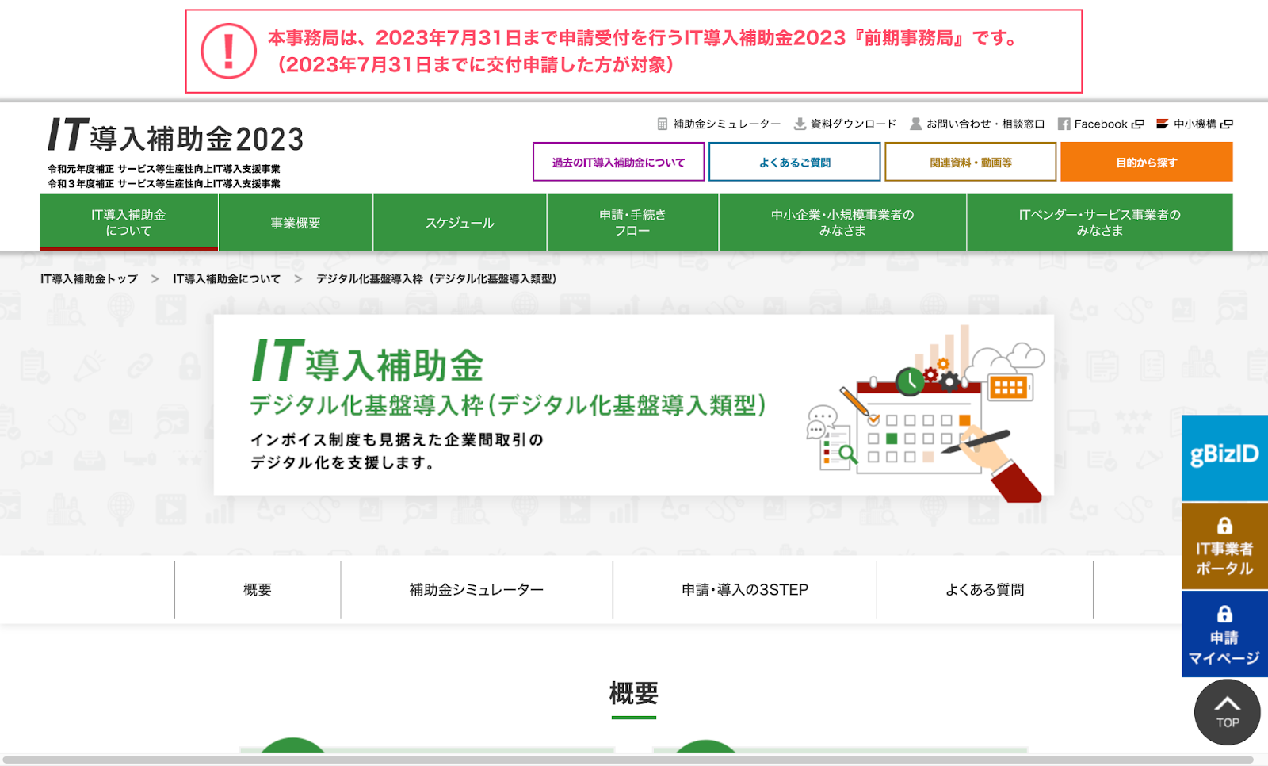Go to IT導入補助金について breadcrumb
This screenshot has width=1268, height=766.
[x=227, y=279]
